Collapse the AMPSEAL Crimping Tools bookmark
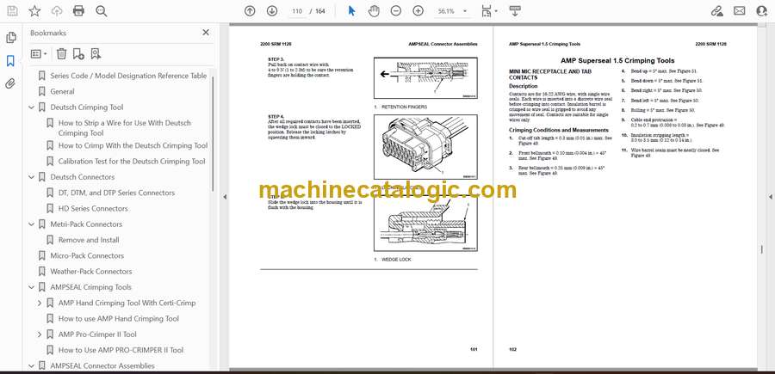775x374 pixels. pyautogui.click(x=32, y=287)
